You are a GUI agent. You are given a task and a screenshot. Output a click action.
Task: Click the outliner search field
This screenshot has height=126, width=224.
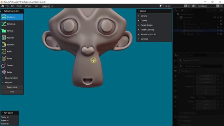pyautogui.click(x=197, y=10)
